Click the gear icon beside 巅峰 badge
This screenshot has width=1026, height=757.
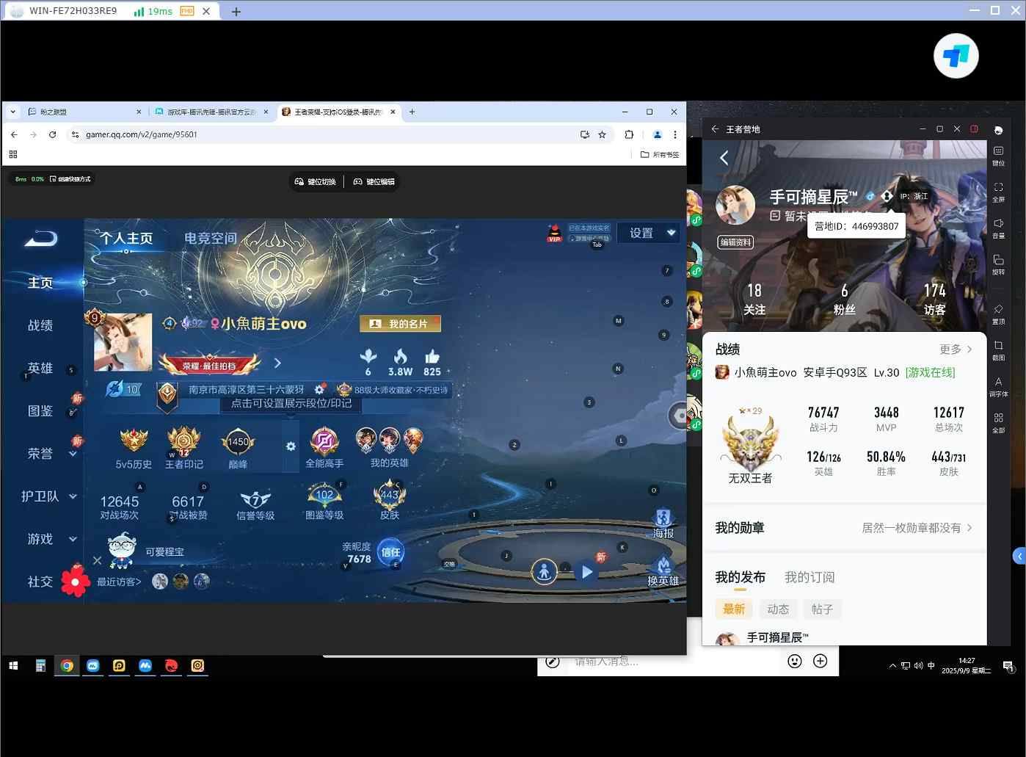pos(291,446)
